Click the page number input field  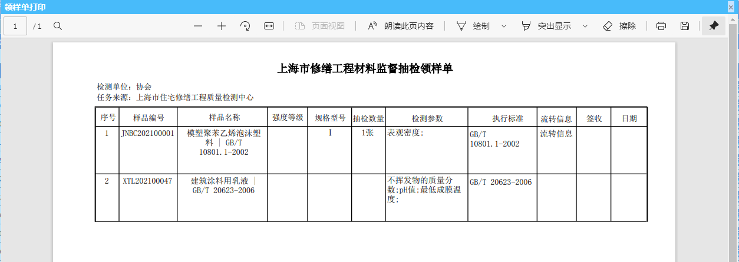15,26
